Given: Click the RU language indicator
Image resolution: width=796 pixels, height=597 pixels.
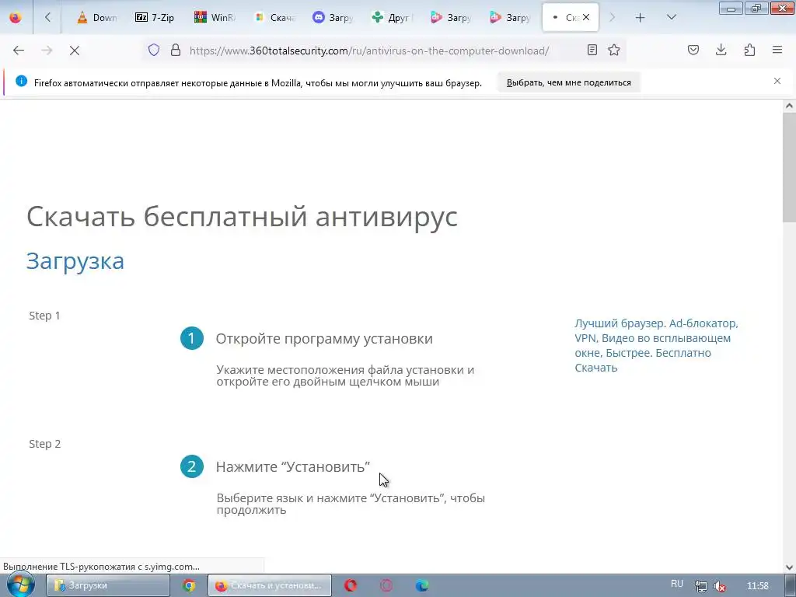Looking at the screenshot, I should (x=677, y=584).
